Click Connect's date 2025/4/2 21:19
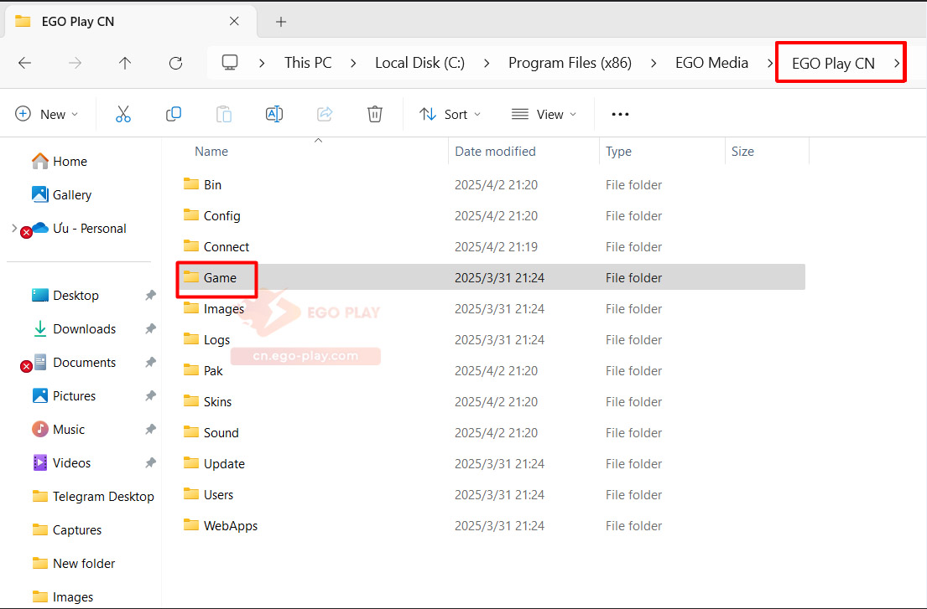927x609 pixels. click(x=496, y=246)
